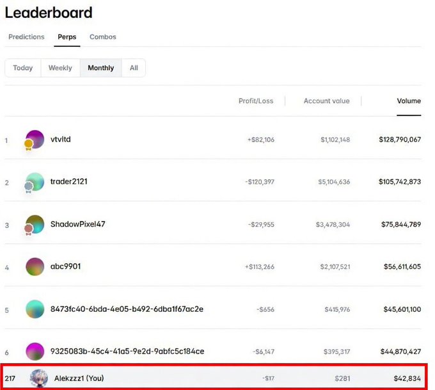Screen dimensions: 435x390
Task: Click volume $44,870,427
Action: click(x=400, y=352)
